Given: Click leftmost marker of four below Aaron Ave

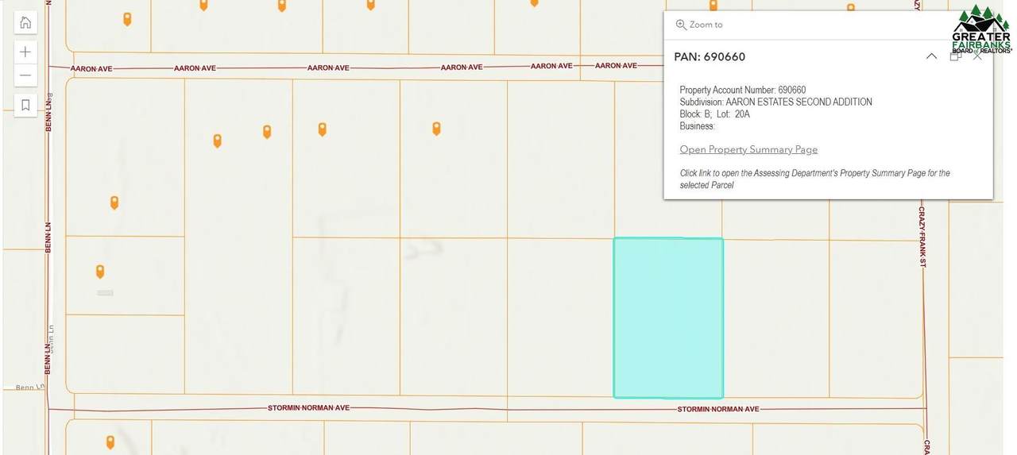Looking at the screenshot, I should pyautogui.click(x=217, y=141).
